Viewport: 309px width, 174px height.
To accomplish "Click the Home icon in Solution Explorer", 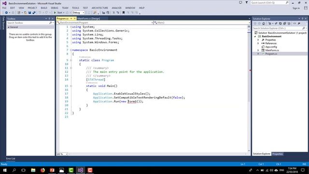I will pos(264,24).
